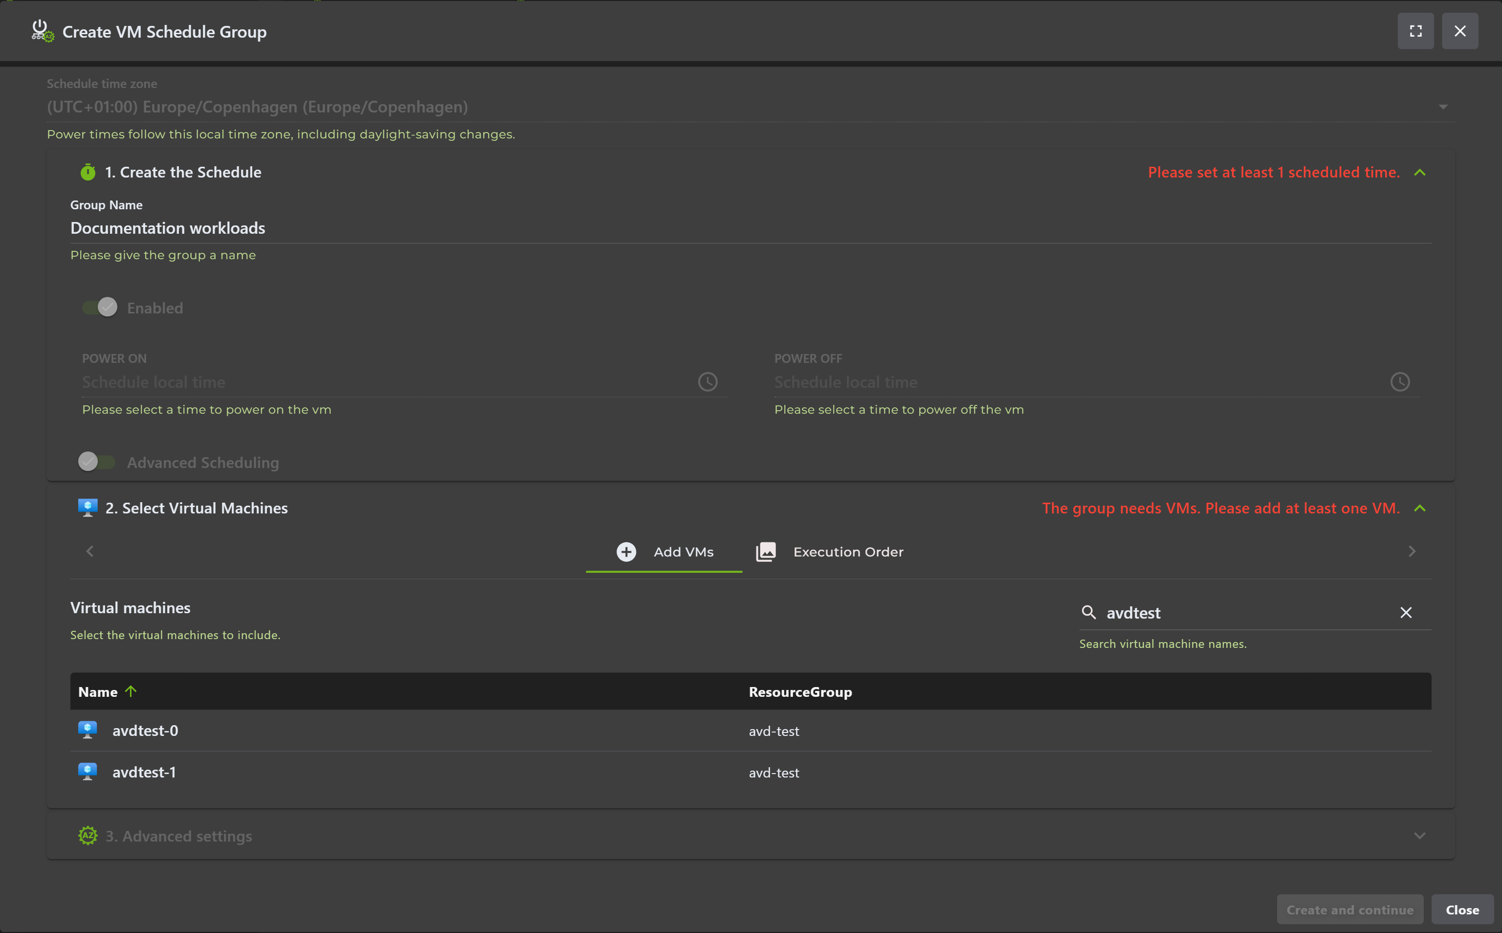1502x933 pixels.
Task: Select the avdtest-1 row name
Action: [x=144, y=772]
